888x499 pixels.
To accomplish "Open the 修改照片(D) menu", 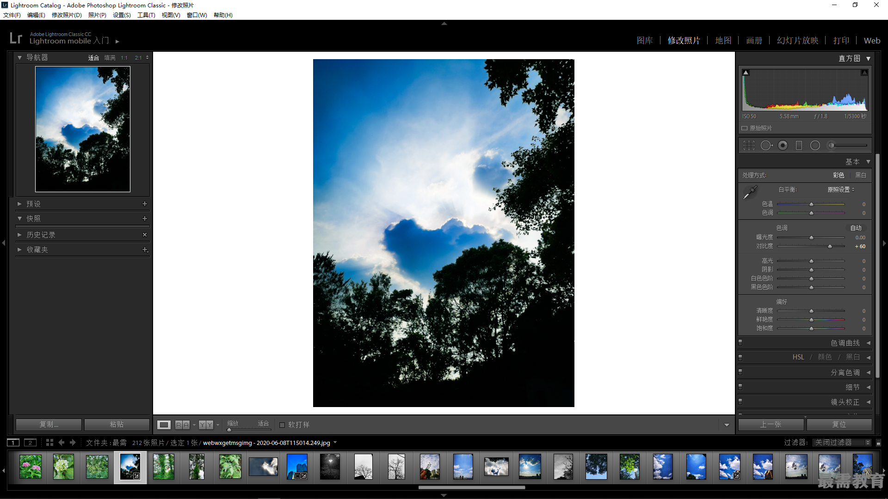I will pyautogui.click(x=67, y=15).
